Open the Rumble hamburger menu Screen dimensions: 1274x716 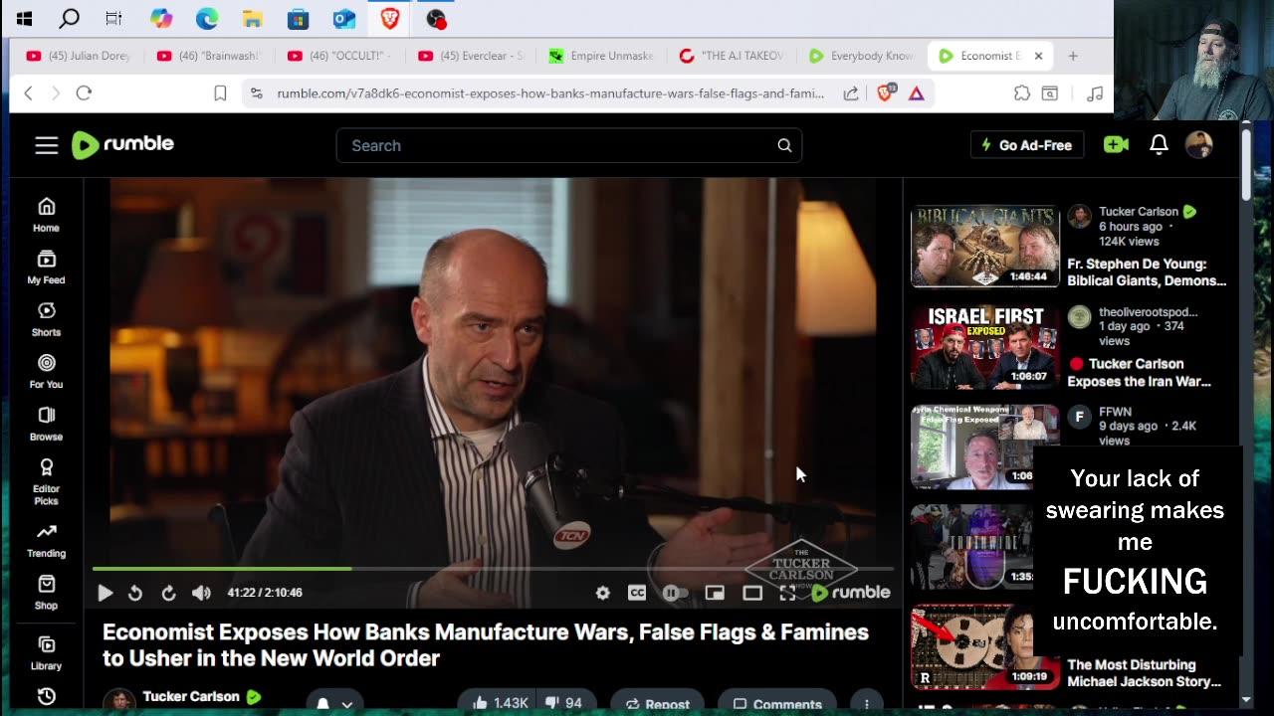tap(47, 145)
